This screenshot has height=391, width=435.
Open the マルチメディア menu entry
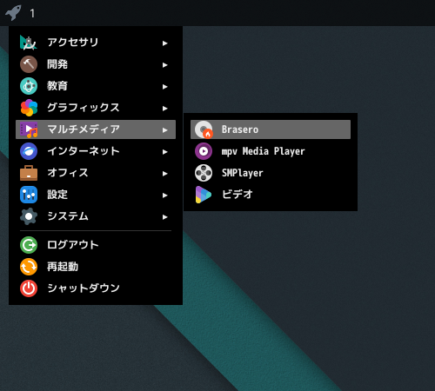point(96,129)
